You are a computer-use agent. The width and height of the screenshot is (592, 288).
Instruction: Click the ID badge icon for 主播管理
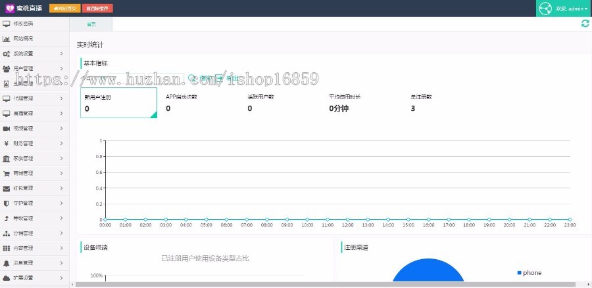(6, 83)
